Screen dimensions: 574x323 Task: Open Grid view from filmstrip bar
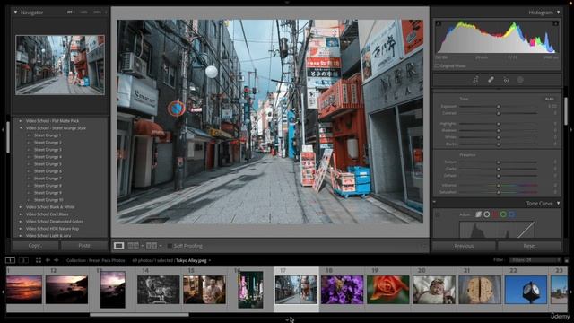39,260
